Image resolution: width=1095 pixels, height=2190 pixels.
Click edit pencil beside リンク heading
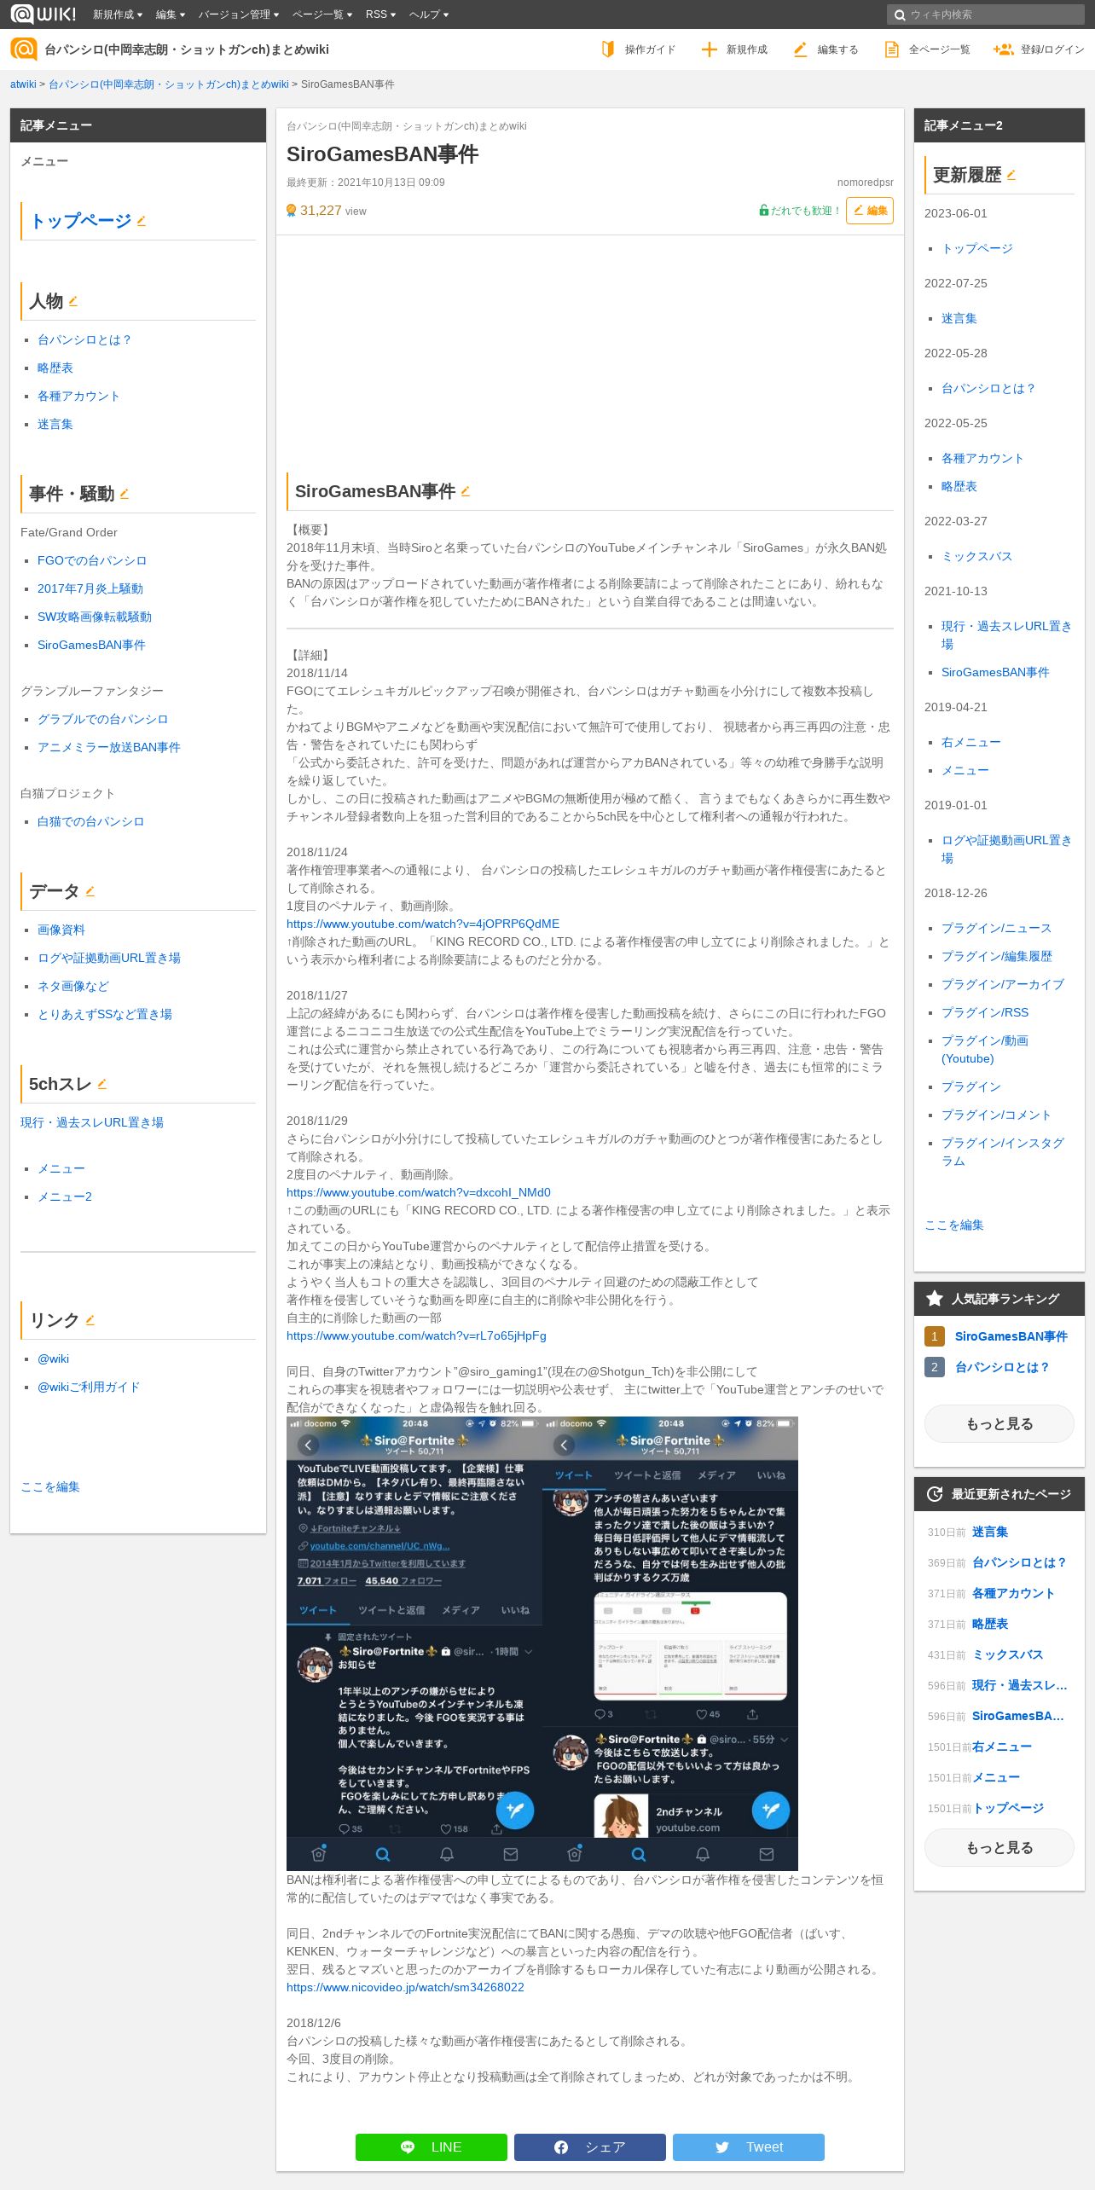coord(90,1320)
